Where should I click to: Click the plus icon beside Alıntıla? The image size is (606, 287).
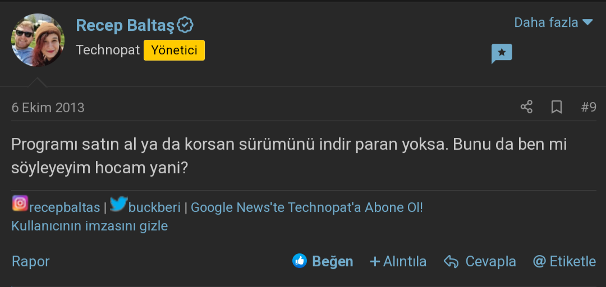[375, 261]
